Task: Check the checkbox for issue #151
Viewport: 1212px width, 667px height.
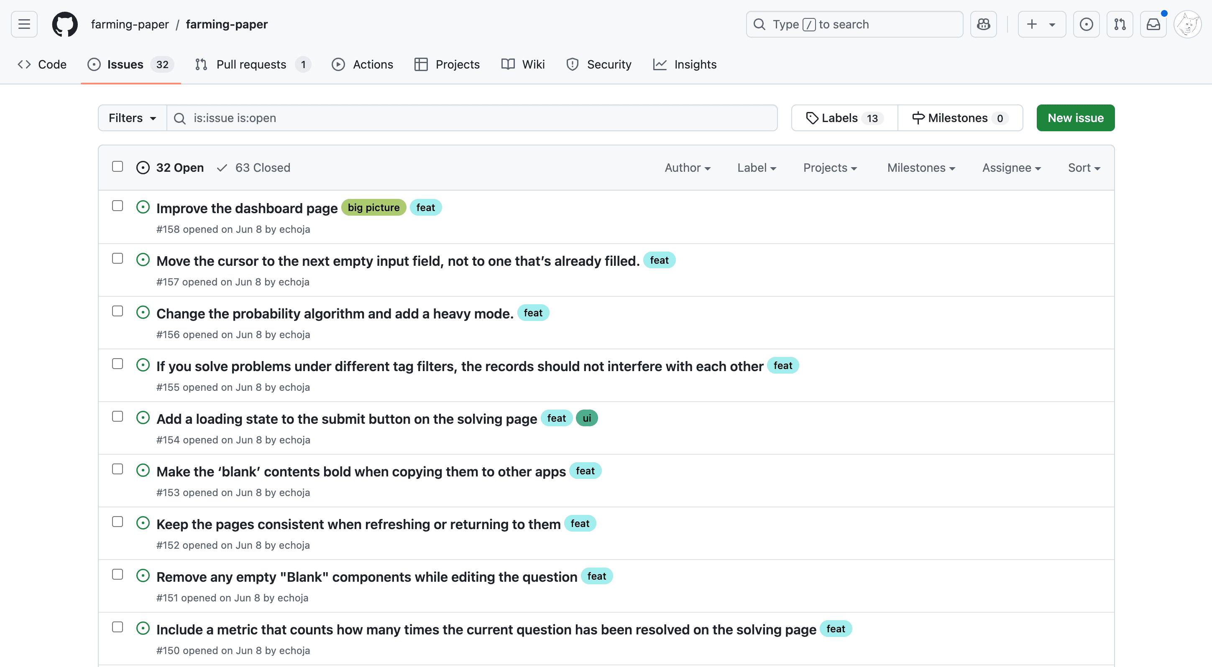Action: click(117, 574)
